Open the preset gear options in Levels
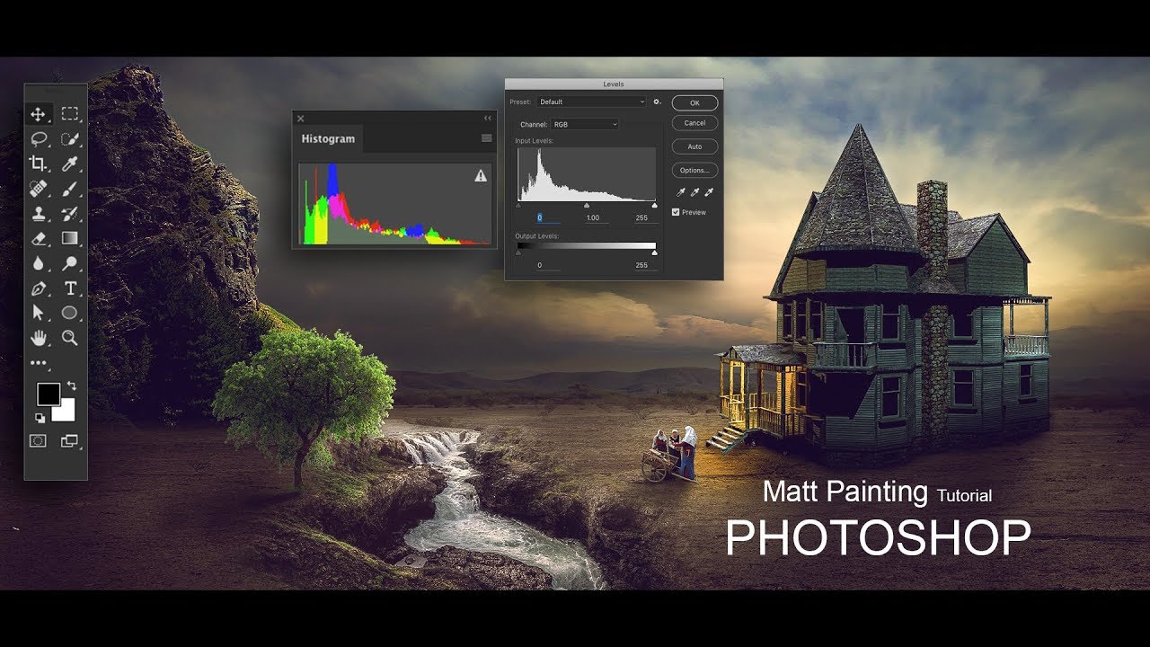This screenshot has height=647, width=1150. pyautogui.click(x=658, y=102)
